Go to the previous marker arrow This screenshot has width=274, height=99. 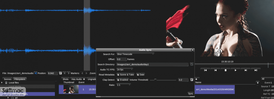[82, 73]
